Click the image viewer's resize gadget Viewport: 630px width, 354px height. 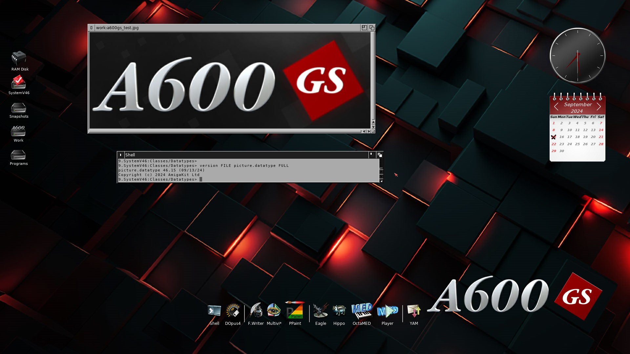coord(373,131)
